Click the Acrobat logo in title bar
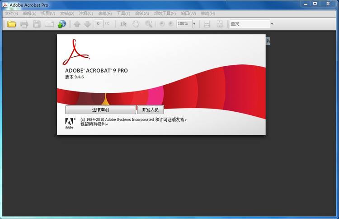Viewport: 339px width, 219px height. coord(5,5)
